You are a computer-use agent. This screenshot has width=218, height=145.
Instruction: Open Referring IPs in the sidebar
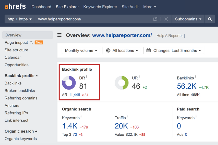16,113
